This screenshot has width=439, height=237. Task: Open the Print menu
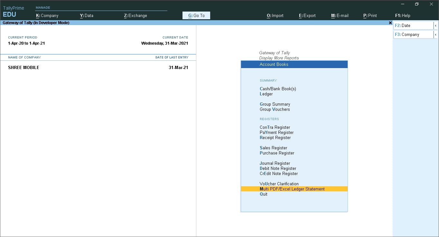[370, 15]
